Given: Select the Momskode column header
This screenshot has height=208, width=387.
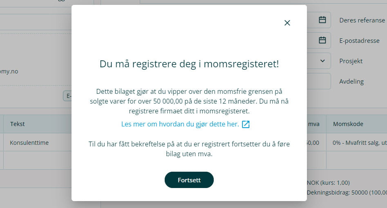Looking at the screenshot, I should [348, 124].
